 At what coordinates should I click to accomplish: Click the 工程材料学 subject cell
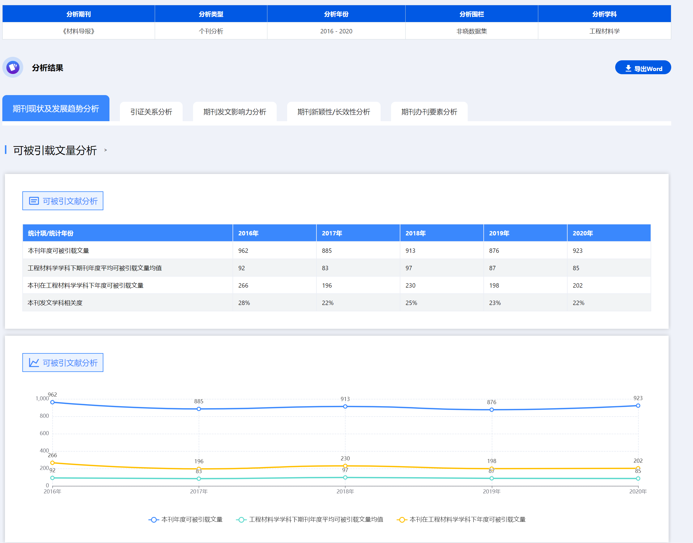tap(604, 31)
